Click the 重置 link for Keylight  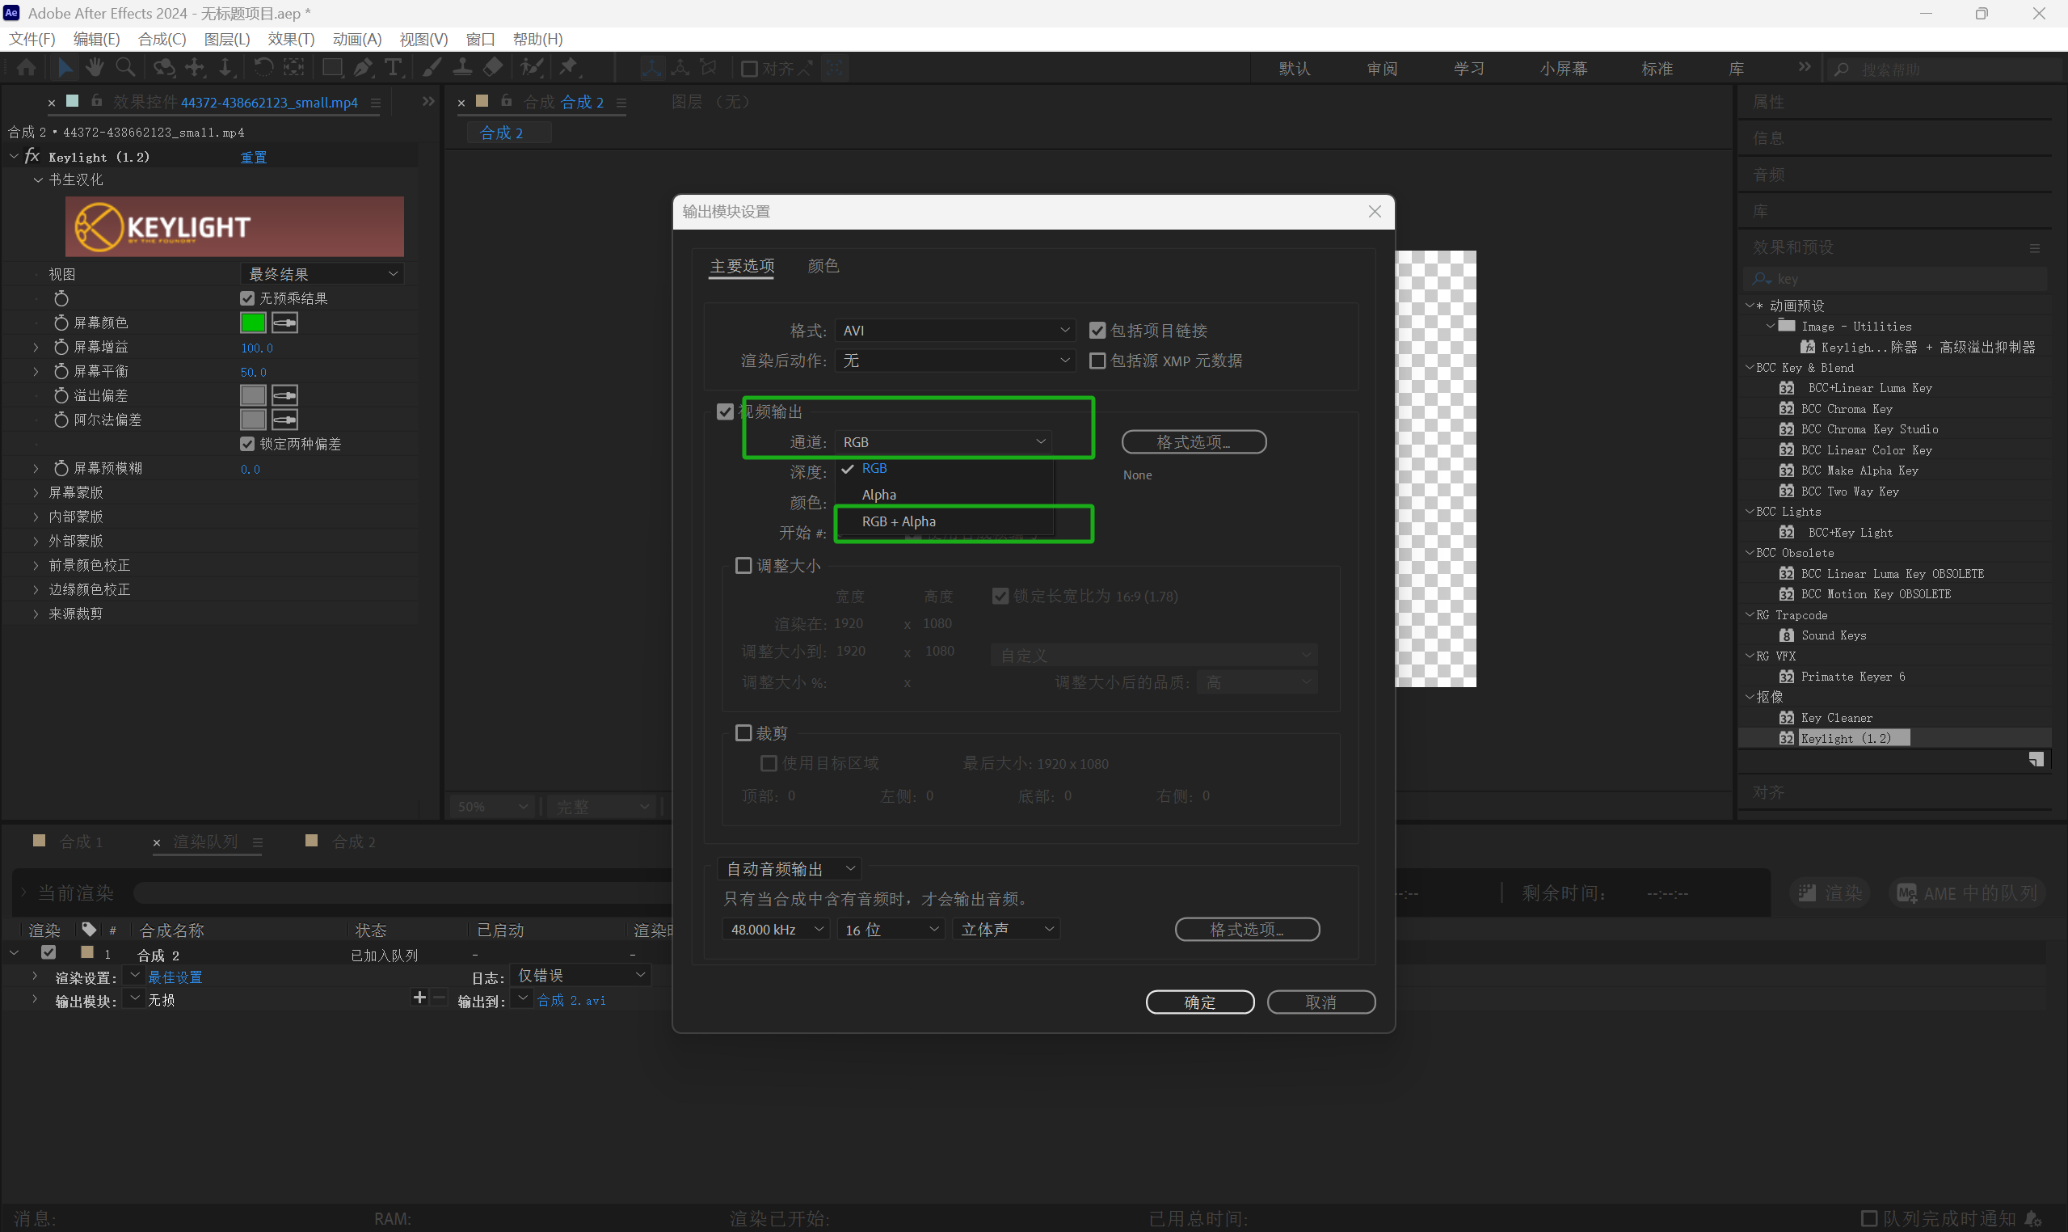tap(253, 157)
